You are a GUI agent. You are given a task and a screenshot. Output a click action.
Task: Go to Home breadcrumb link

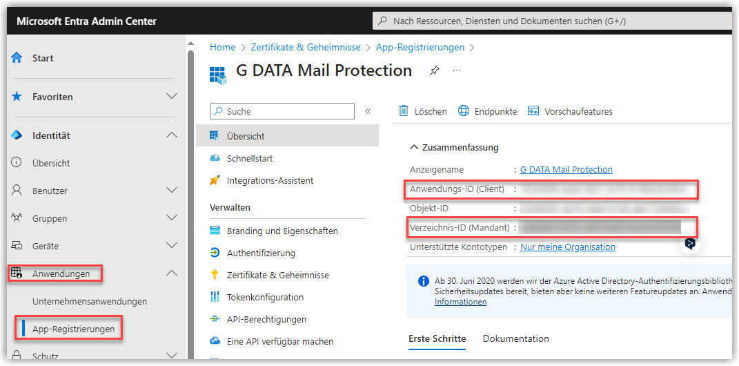tap(222, 47)
